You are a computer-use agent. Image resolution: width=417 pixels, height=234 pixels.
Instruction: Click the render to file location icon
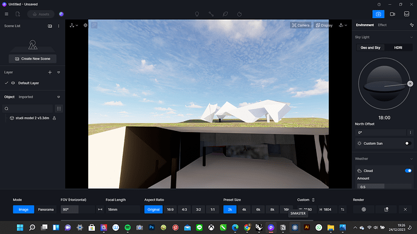point(386,209)
